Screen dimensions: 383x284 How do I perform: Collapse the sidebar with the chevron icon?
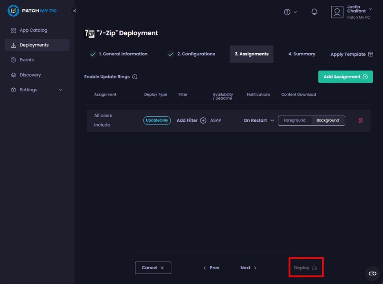pyautogui.click(x=75, y=11)
